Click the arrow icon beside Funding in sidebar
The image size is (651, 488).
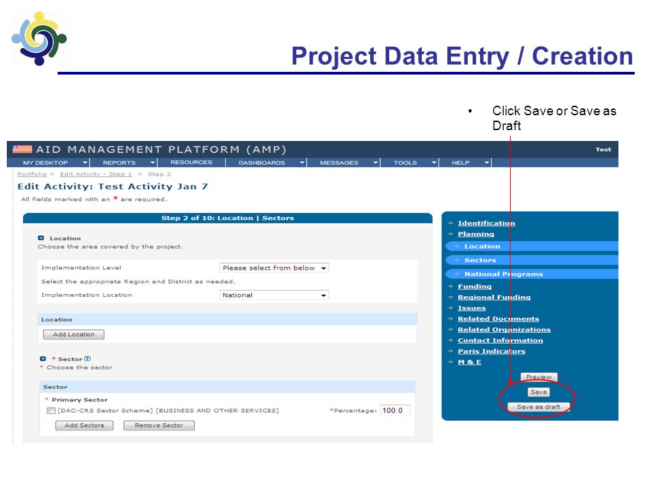click(450, 286)
